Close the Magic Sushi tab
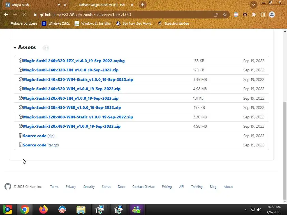This screenshot has height=215, width=287. (65, 5)
